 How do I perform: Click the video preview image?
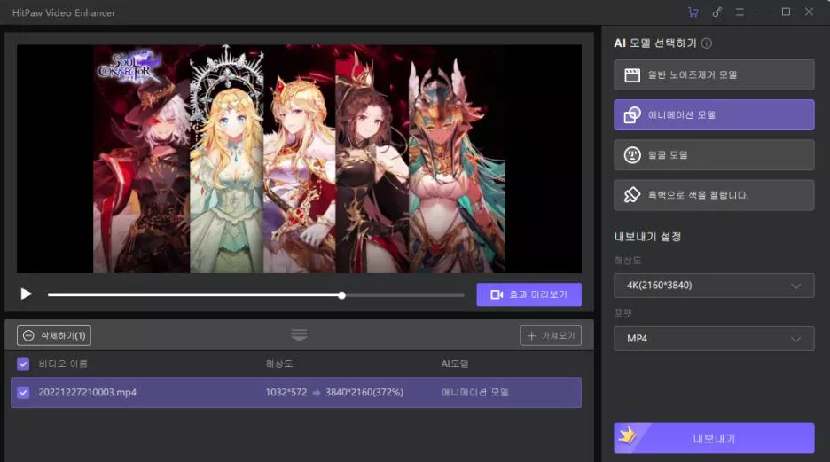tap(299, 159)
